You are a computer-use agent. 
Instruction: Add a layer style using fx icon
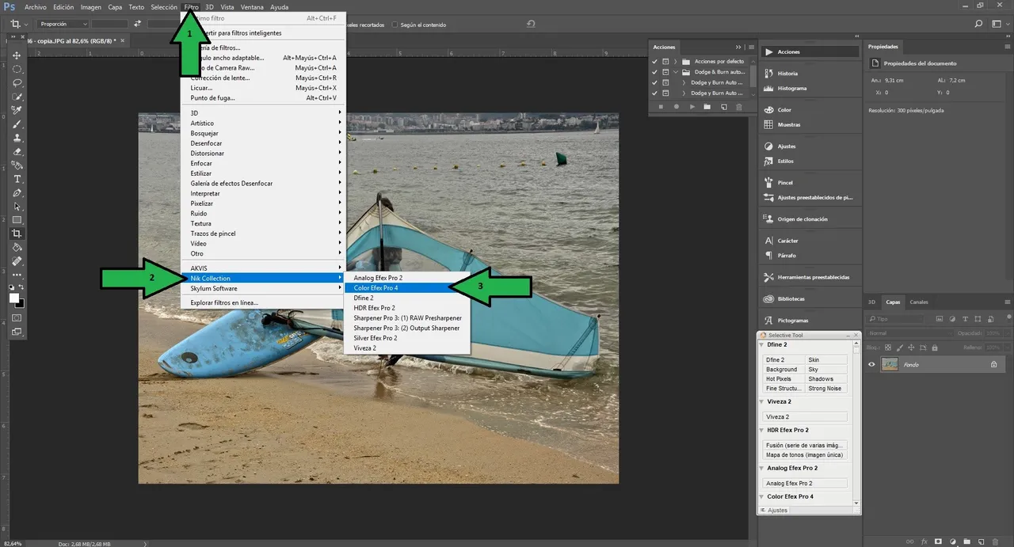click(x=924, y=541)
